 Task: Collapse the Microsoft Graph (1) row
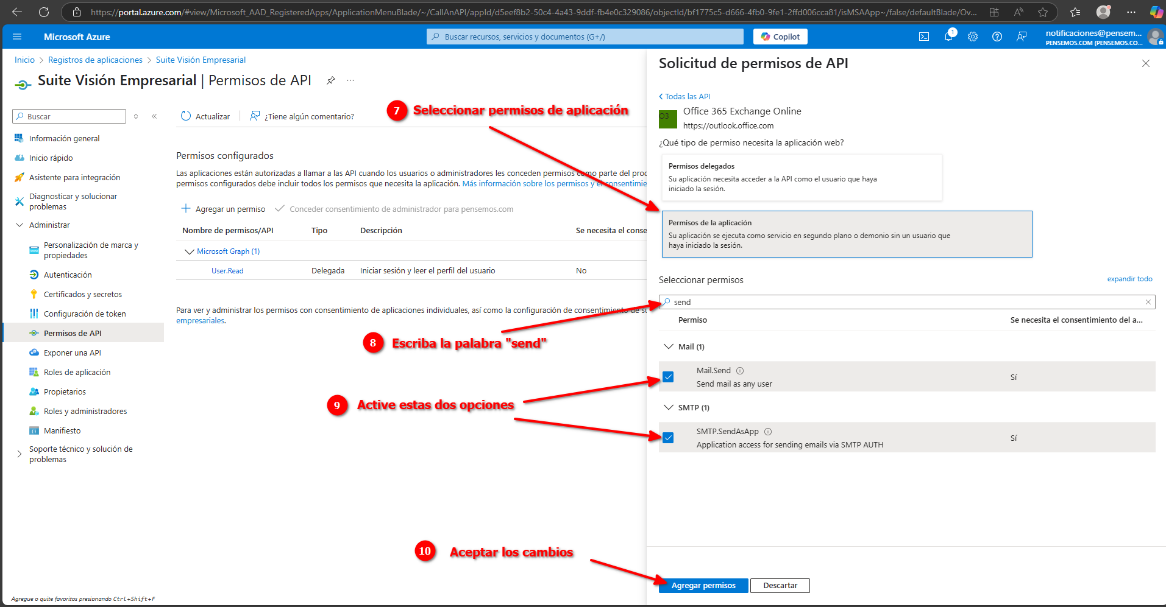(x=190, y=251)
